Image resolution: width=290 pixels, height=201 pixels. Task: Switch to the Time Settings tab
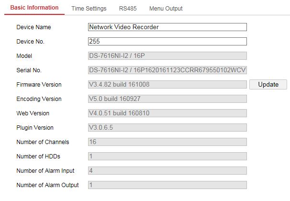(89, 9)
